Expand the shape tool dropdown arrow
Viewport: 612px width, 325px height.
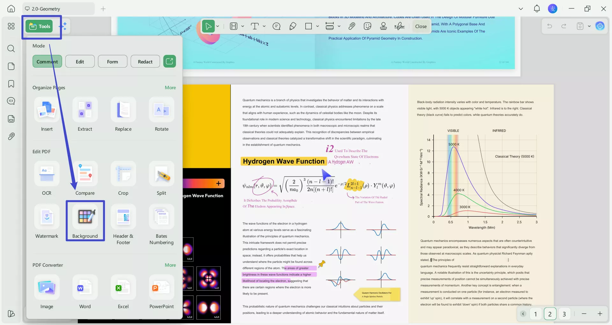(x=317, y=26)
